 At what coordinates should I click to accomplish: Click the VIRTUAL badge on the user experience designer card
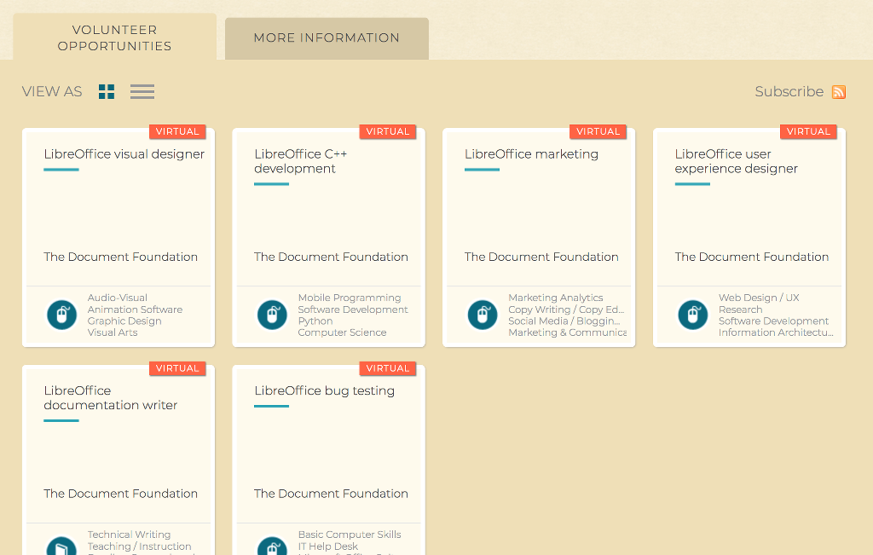coord(809,131)
